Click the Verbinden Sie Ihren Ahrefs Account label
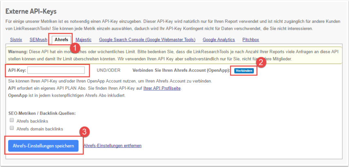This screenshot has width=349, height=167. click(181, 70)
